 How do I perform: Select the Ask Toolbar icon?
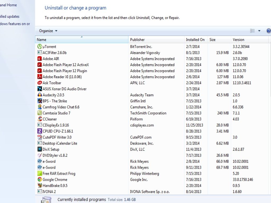point(40,83)
